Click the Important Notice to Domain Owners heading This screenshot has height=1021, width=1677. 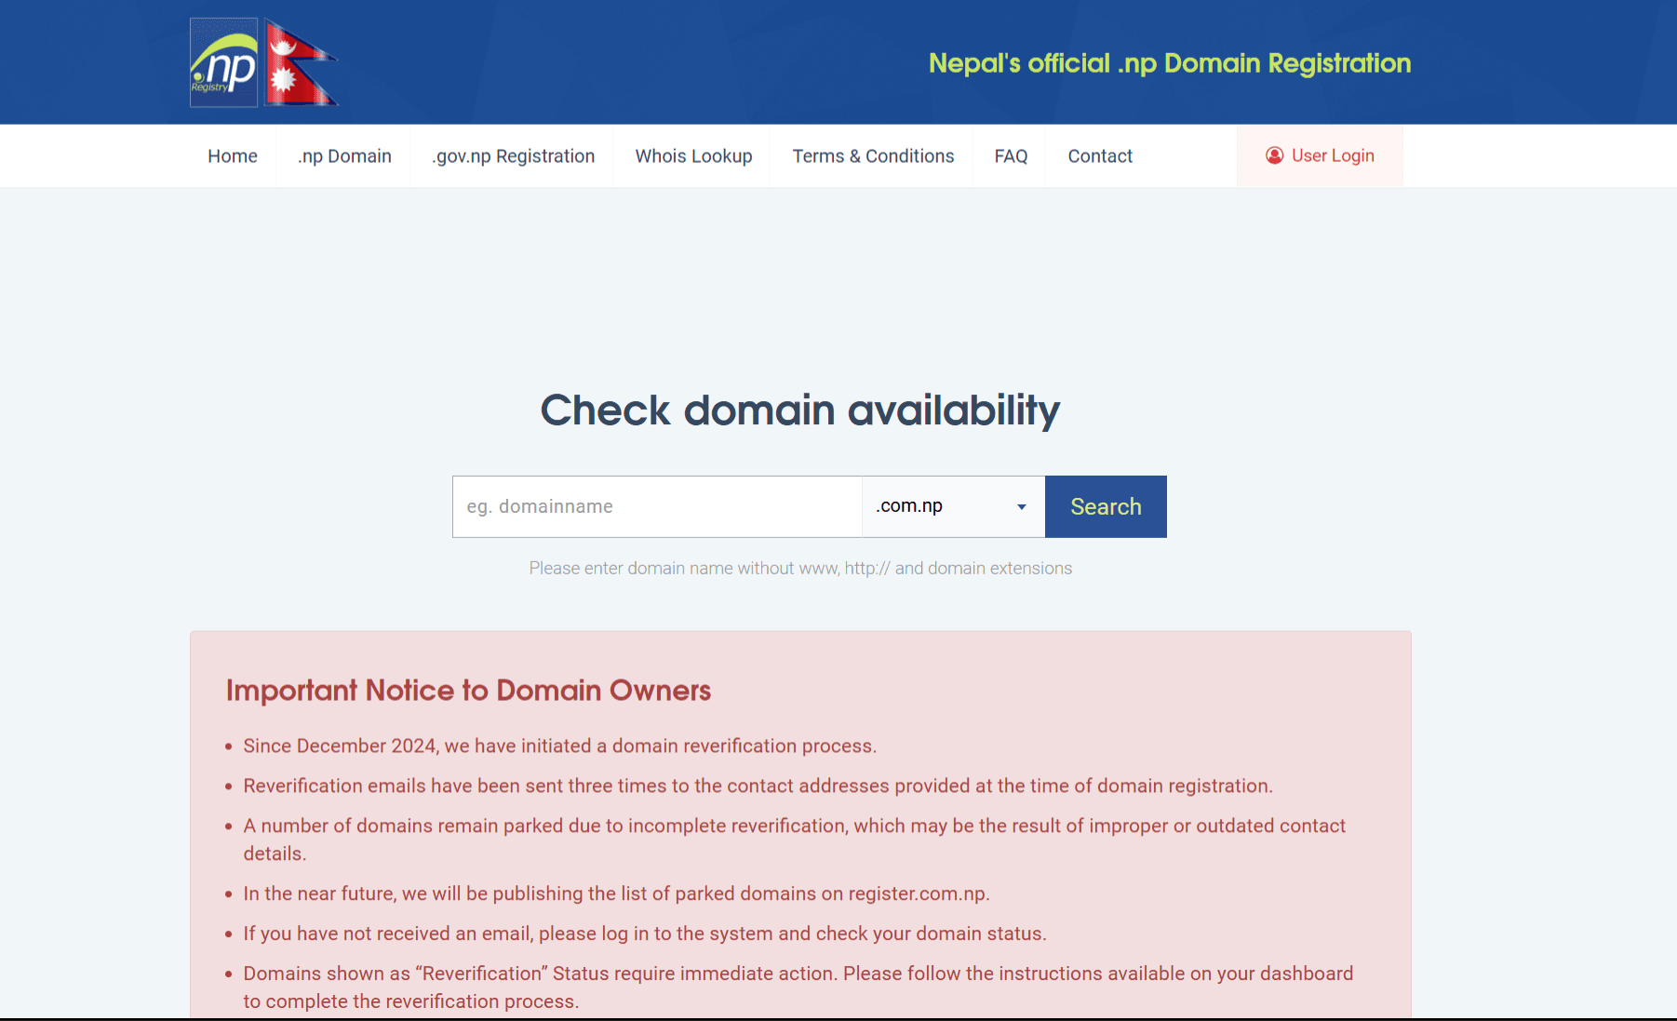(x=468, y=691)
